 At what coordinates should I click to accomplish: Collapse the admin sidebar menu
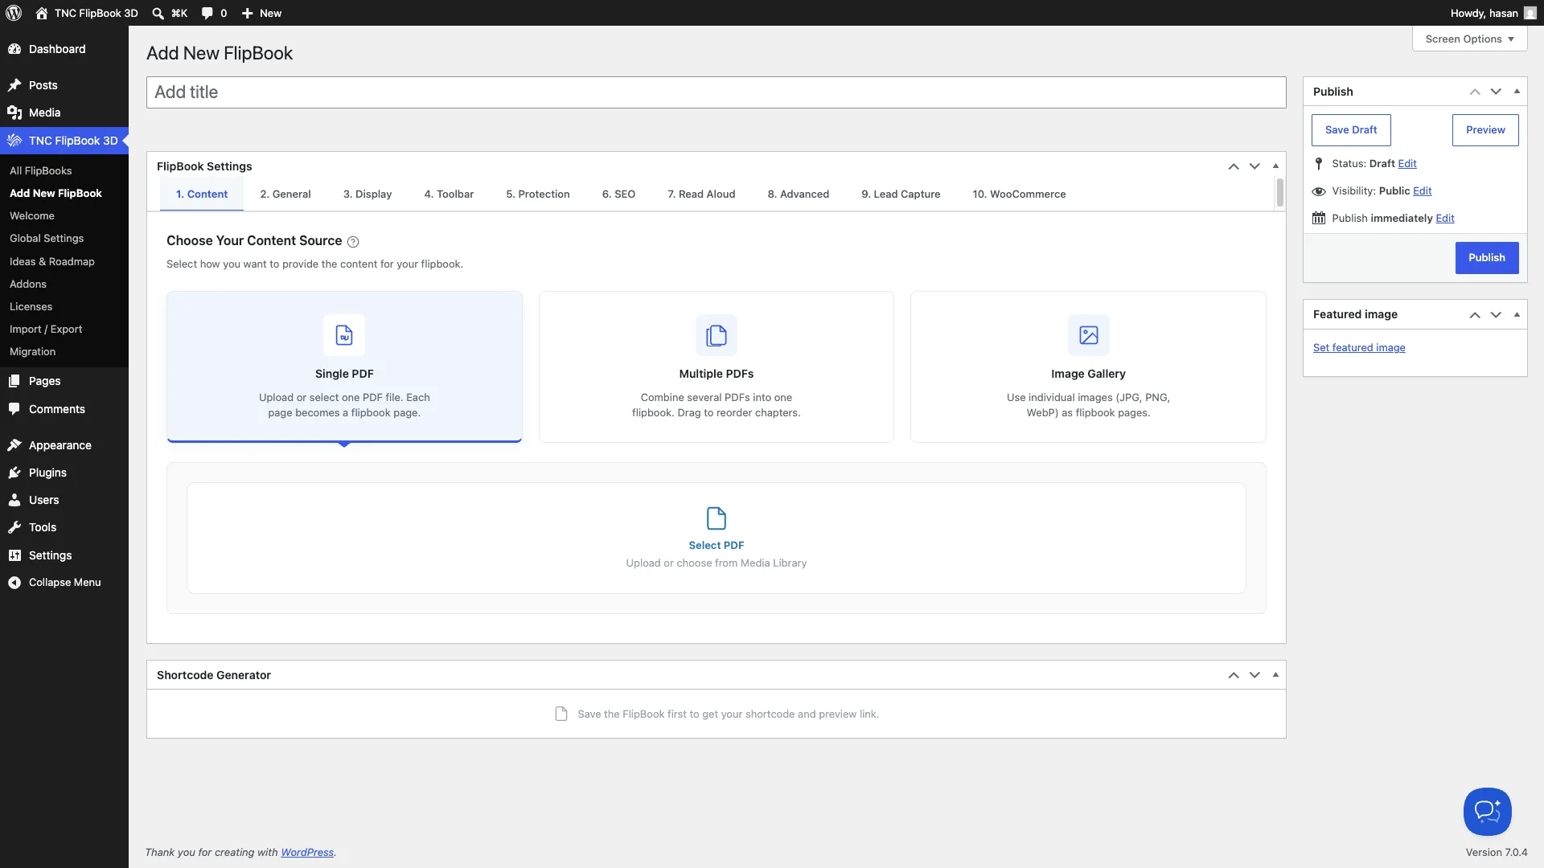[x=64, y=583]
